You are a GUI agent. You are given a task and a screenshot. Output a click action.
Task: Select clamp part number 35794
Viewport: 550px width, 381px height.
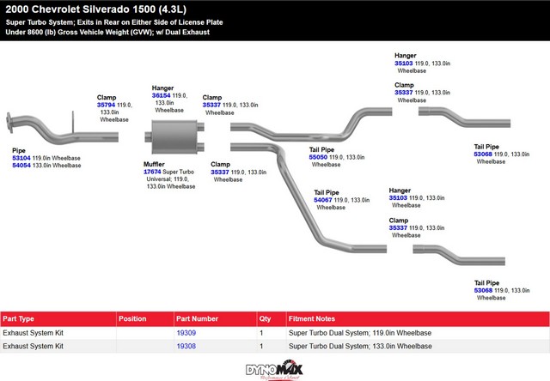click(107, 105)
